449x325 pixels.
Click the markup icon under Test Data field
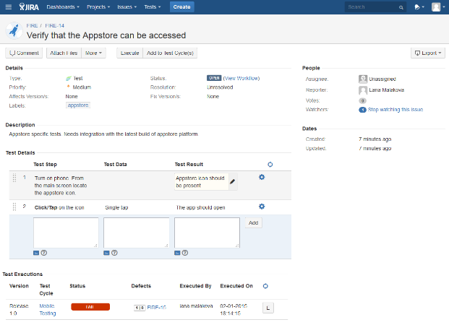[106, 253]
